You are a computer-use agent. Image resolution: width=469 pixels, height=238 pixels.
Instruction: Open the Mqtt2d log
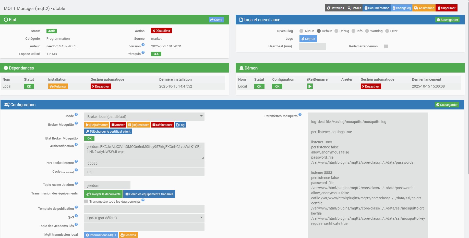coord(308,39)
